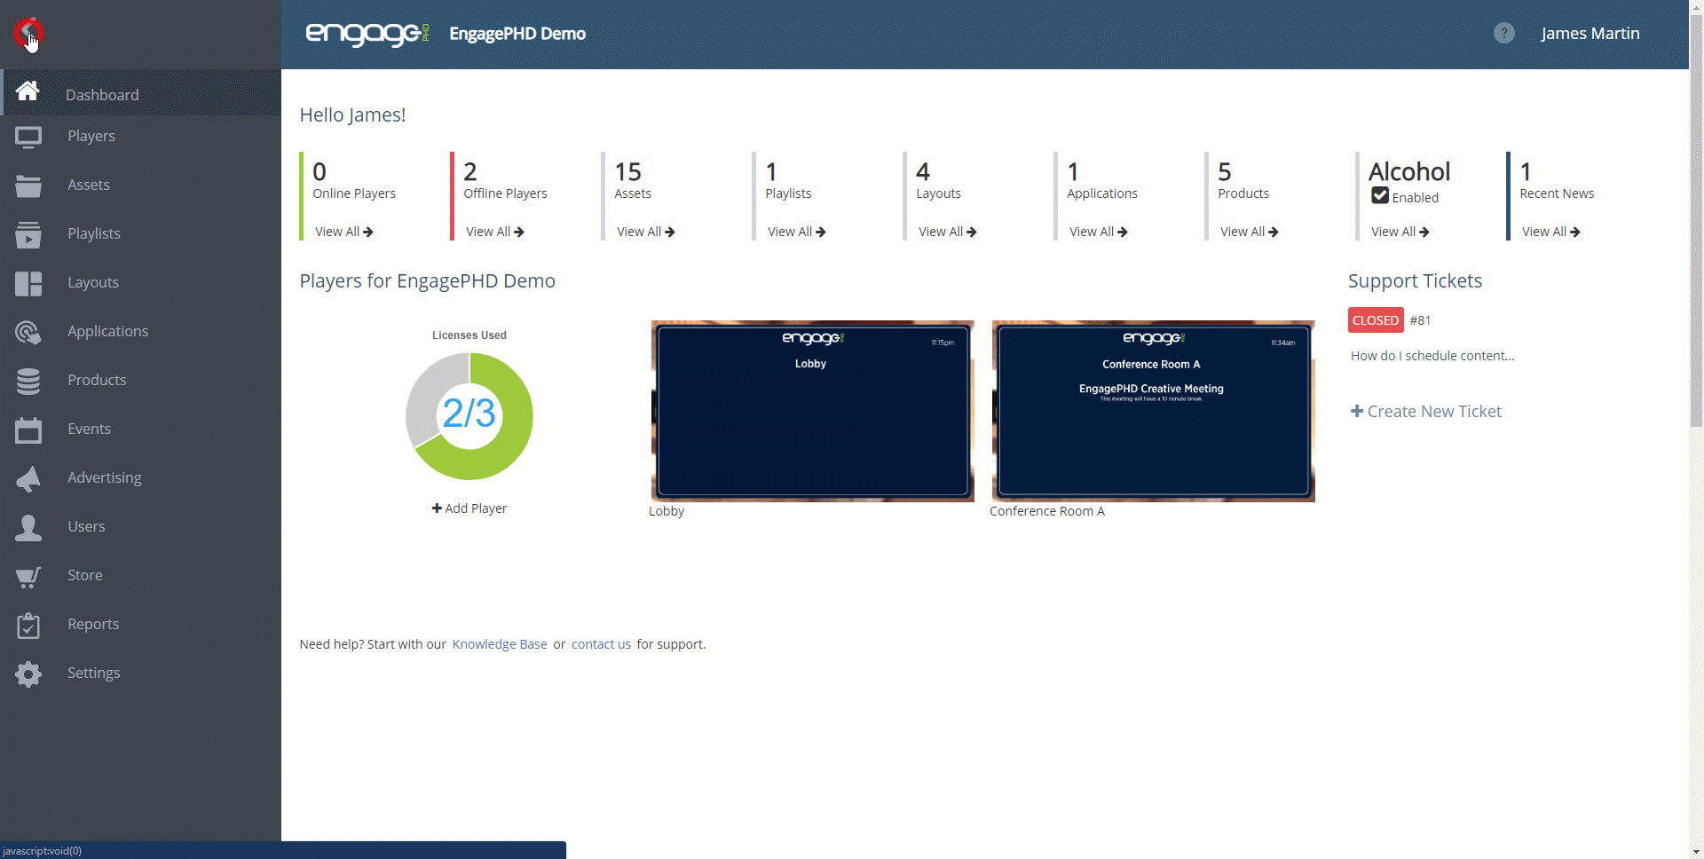The height and width of the screenshot is (859, 1704).
Task: View All Offline Players
Action: click(495, 232)
